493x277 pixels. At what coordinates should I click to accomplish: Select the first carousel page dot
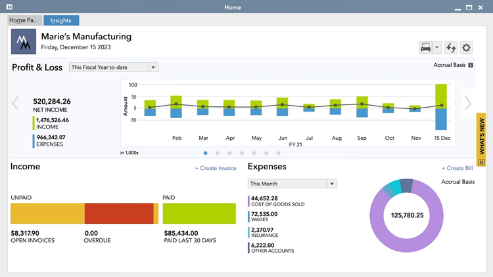point(205,153)
